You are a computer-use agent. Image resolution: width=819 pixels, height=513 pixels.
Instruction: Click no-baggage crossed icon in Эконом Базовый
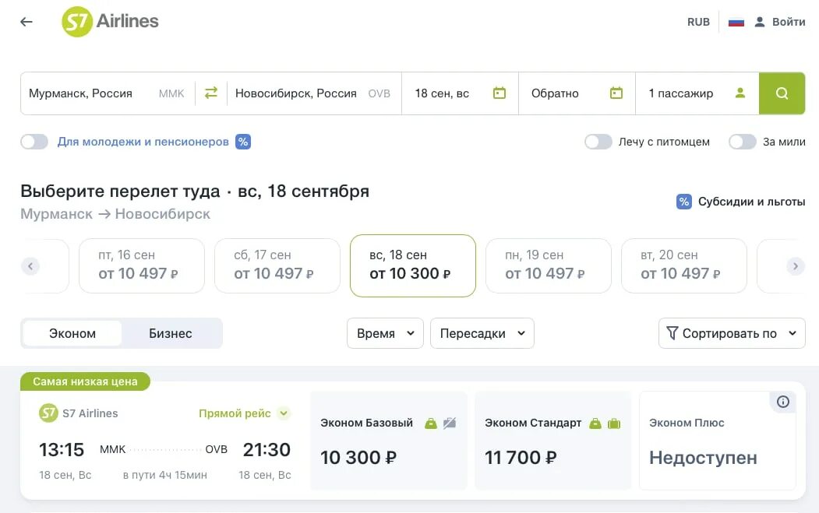pyautogui.click(x=450, y=423)
